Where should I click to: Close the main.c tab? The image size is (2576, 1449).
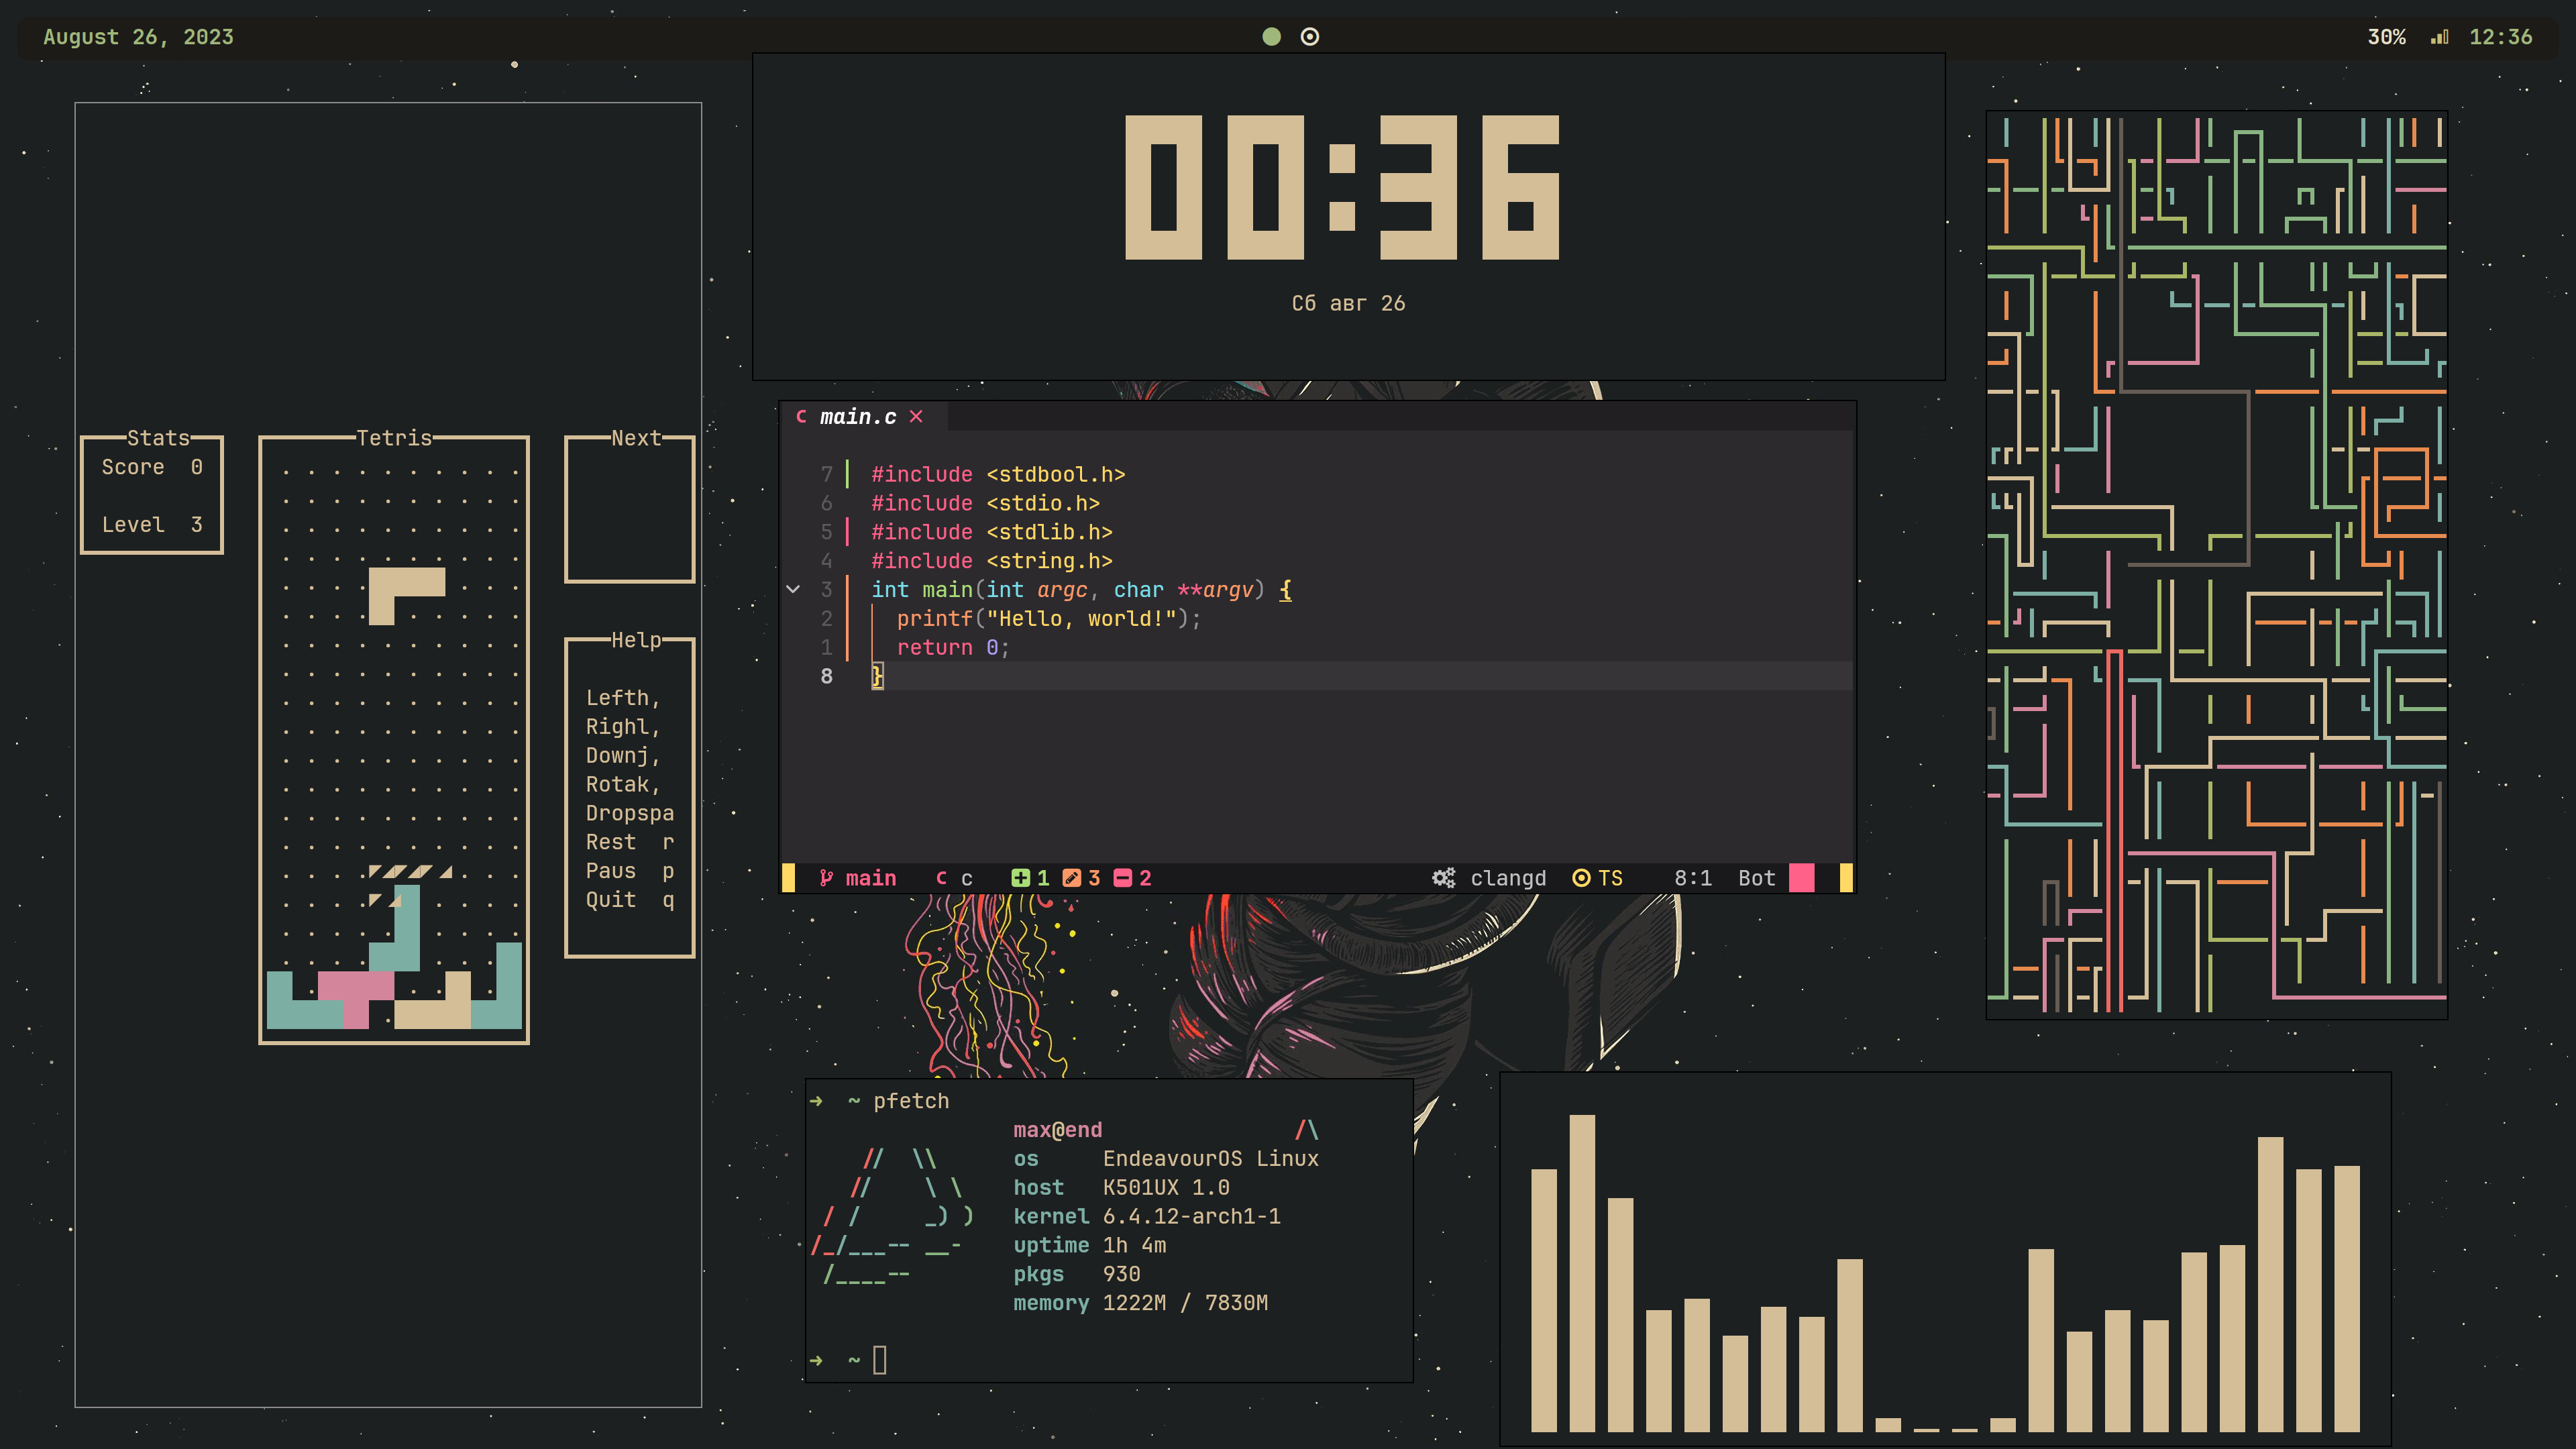coord(916,416)
